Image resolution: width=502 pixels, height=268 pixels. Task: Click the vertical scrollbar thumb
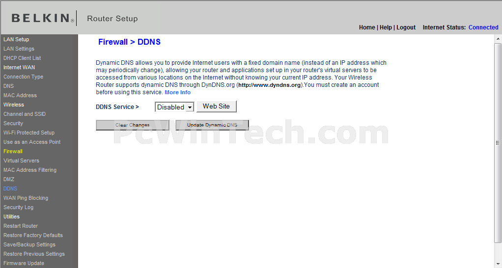coord(498,143)
